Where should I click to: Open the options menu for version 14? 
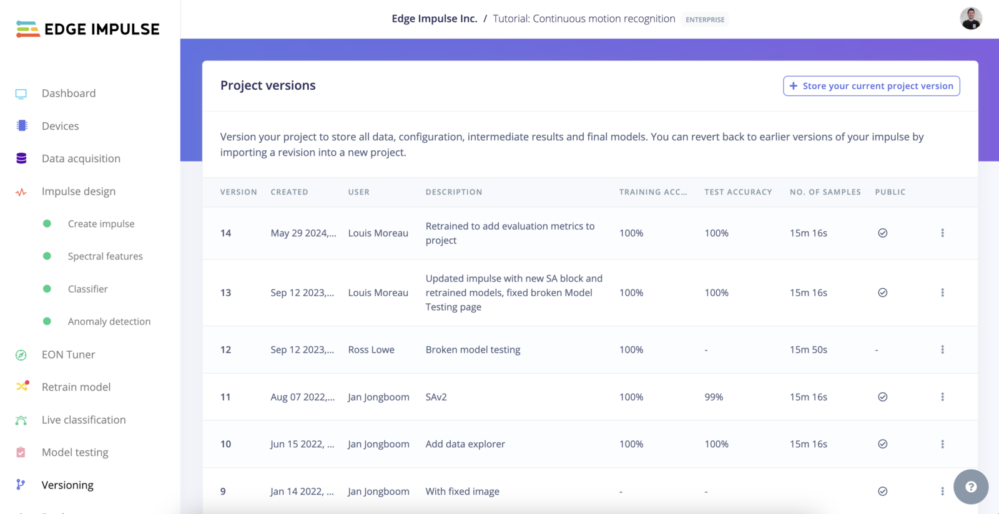[942, 233]
